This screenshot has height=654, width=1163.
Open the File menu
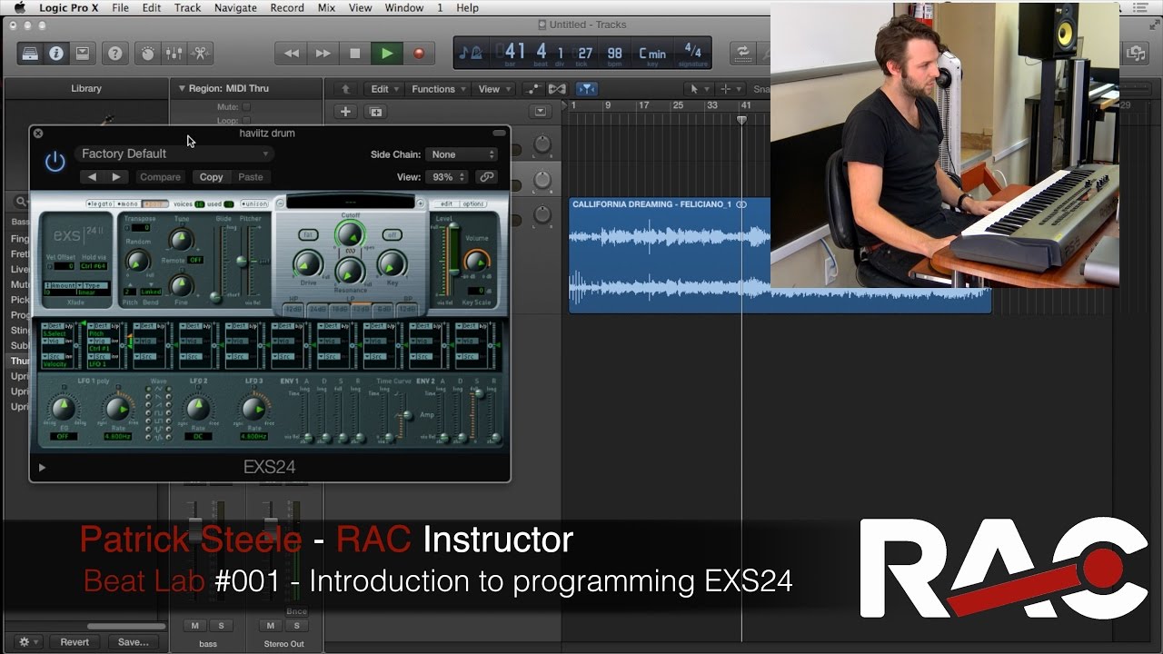tap(120, 7)
